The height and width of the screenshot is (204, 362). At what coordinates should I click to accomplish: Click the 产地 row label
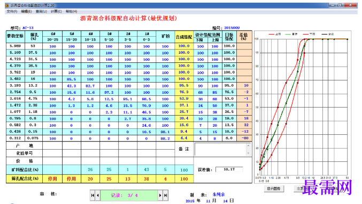point(24,145)
